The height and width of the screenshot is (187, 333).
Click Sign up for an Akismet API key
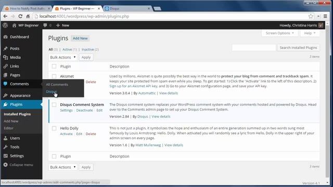(133, 86)
